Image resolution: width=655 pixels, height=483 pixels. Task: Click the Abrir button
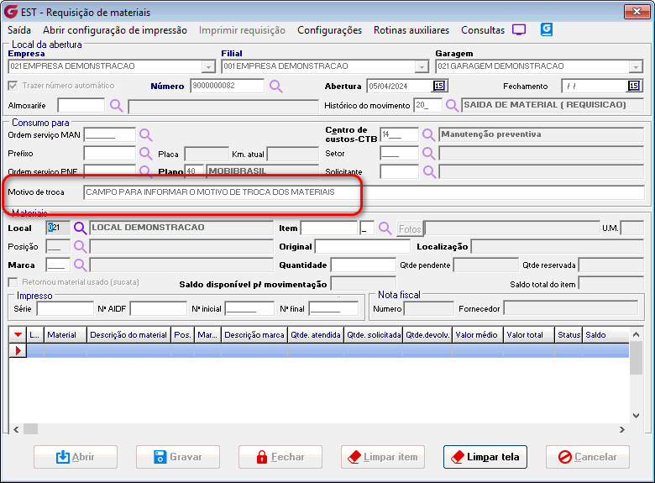pos(76,457)
